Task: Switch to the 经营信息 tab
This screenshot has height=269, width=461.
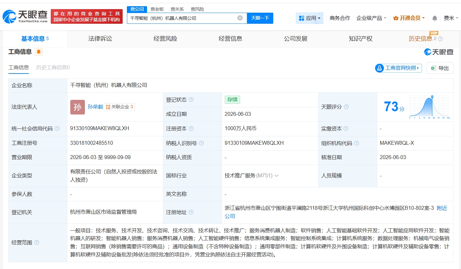Action: pyautogui.click(x=230, y=39)
